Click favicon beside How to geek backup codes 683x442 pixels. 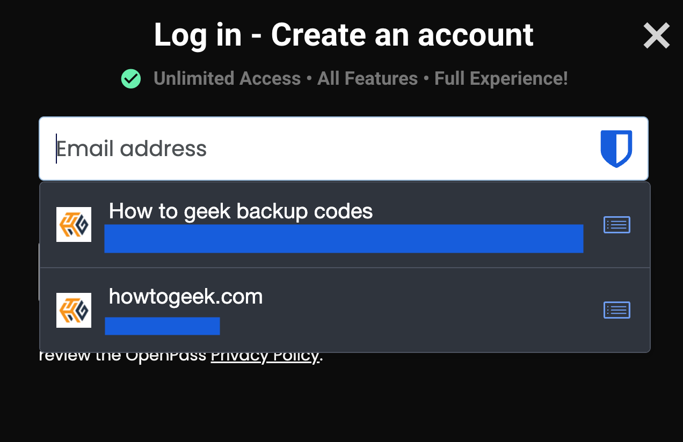click(x=74, y=224)
